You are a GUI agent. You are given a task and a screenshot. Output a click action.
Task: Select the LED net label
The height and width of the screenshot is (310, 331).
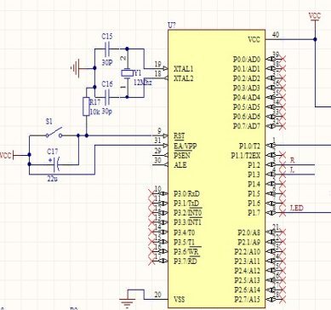(x=297, y=208)
